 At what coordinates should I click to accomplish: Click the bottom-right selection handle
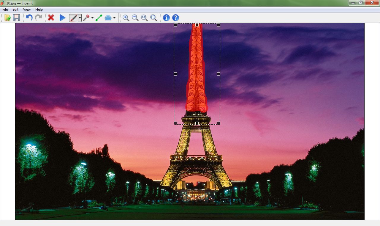[x=218, y=123]
